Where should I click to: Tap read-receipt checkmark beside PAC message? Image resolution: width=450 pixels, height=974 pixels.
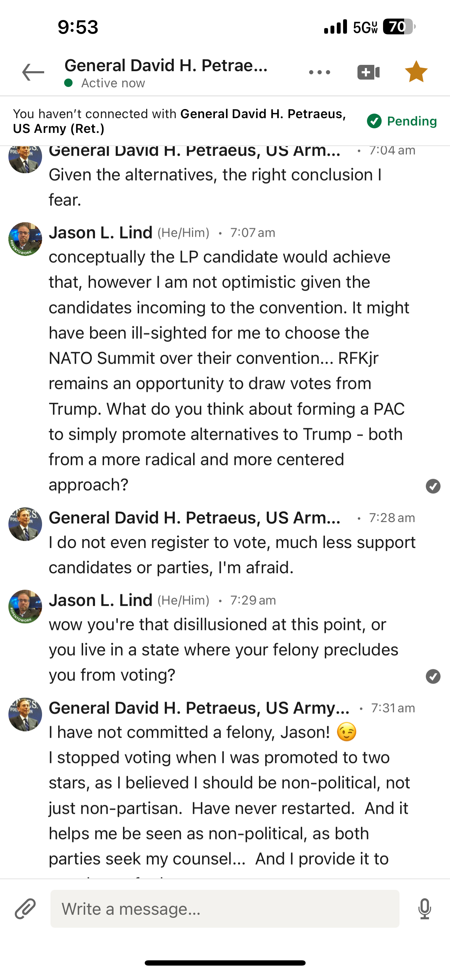click(433, 486)
